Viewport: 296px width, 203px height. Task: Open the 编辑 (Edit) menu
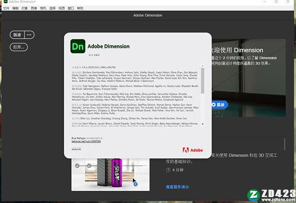(15, 8)
